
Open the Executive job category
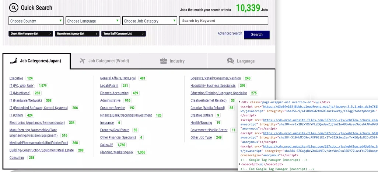click(16, 78)
